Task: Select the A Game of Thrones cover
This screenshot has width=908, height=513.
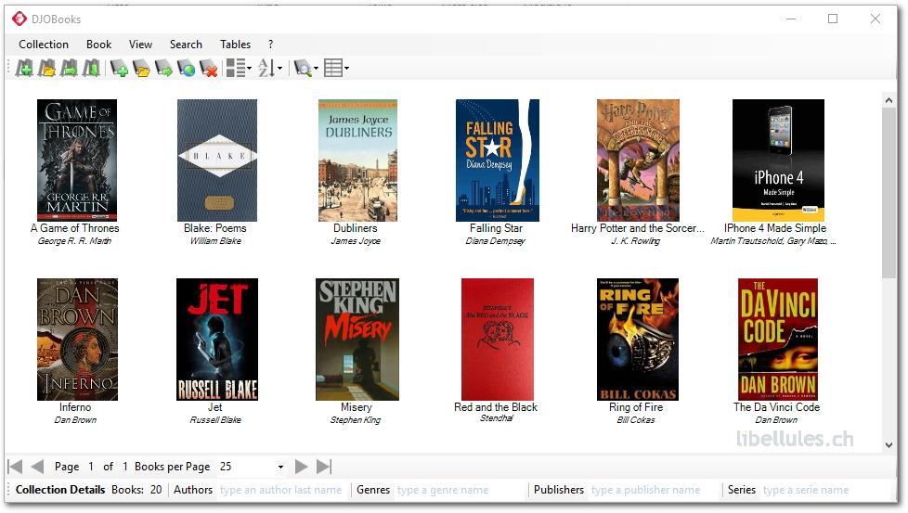Action: click(77, 160)
